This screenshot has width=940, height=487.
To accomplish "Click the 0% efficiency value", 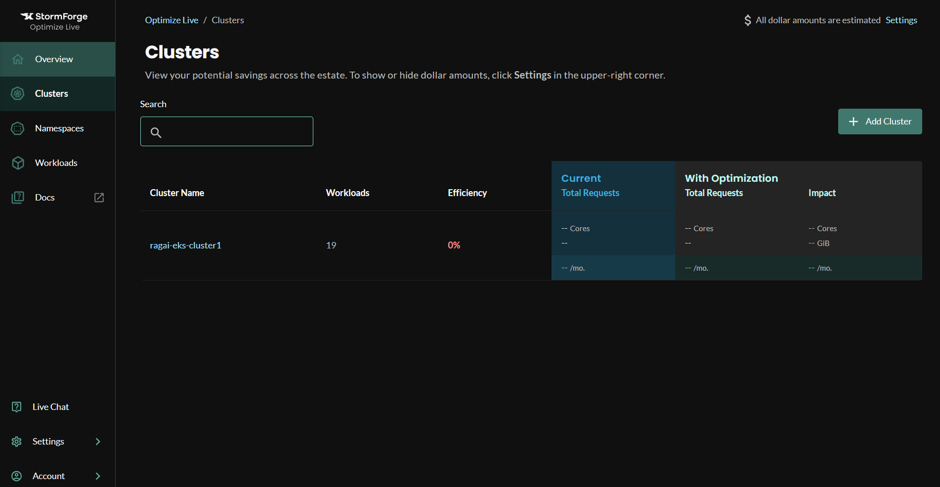I will pyautogui.click(x=454, y=245).
